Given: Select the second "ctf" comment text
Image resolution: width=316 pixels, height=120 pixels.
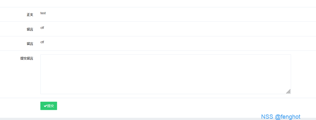Looking at the screenshot, I should [42, 42].
